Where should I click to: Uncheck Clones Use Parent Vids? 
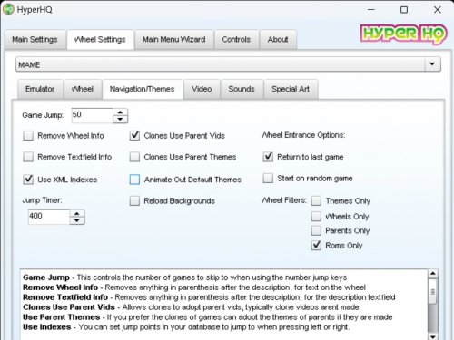point(134,136)
